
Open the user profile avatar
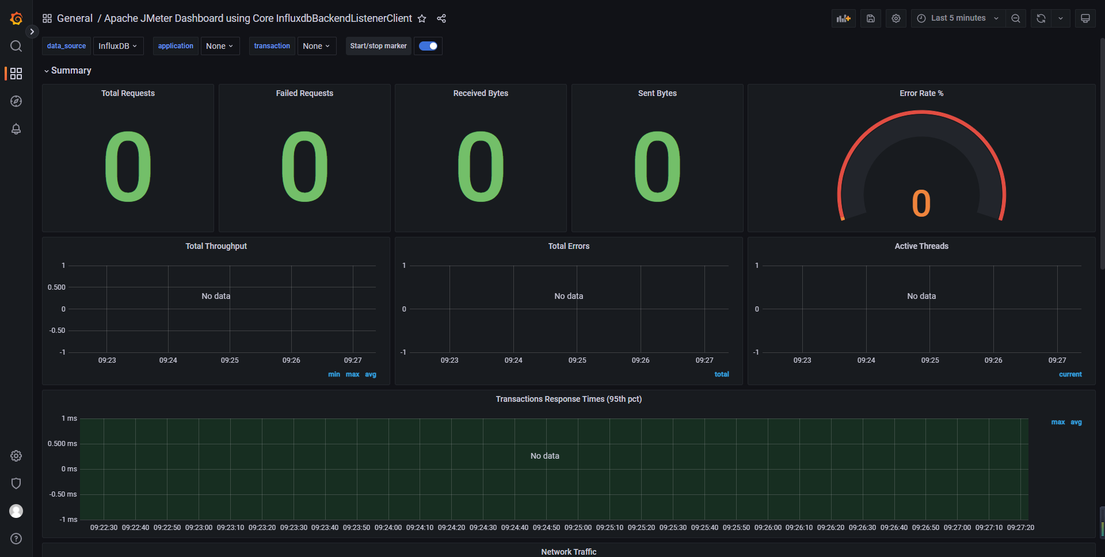click(16, 511)
